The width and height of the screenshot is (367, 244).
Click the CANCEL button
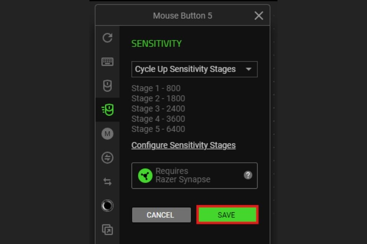(161, 215)
